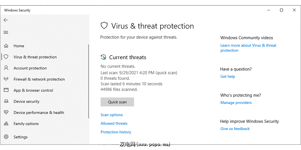Click Give us feedback link
The image size is (301, 150).
(235, 129)
